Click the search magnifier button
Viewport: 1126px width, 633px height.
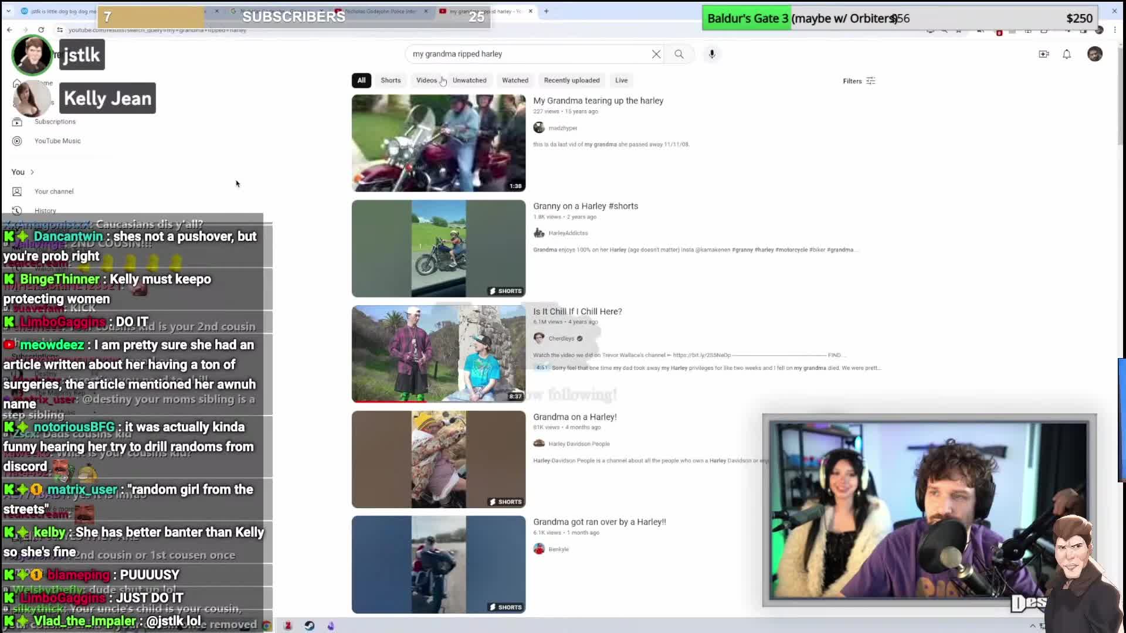click(x=679, y=54)
